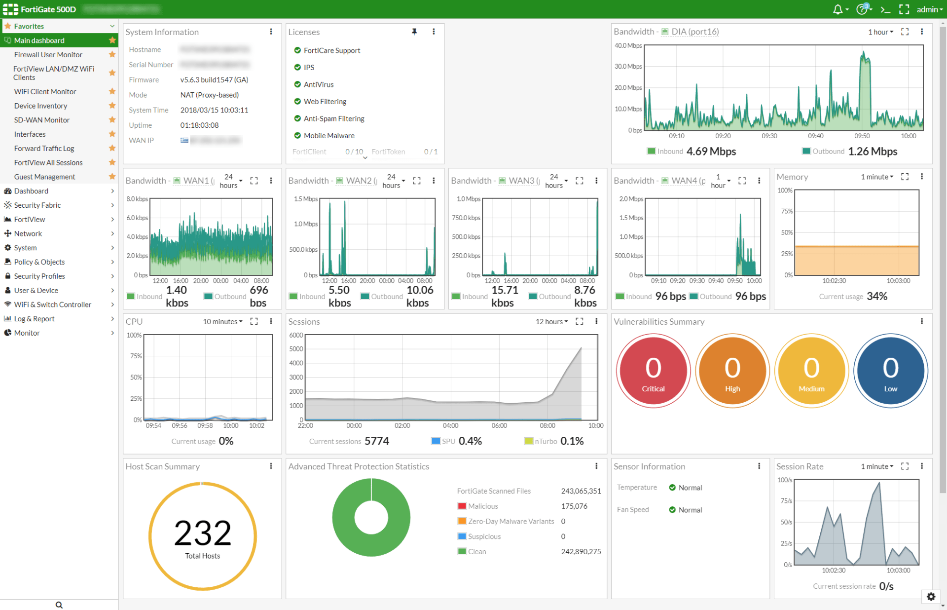Open dashboard settings gear button
947x610 pixels.
[x=931, y=597]
